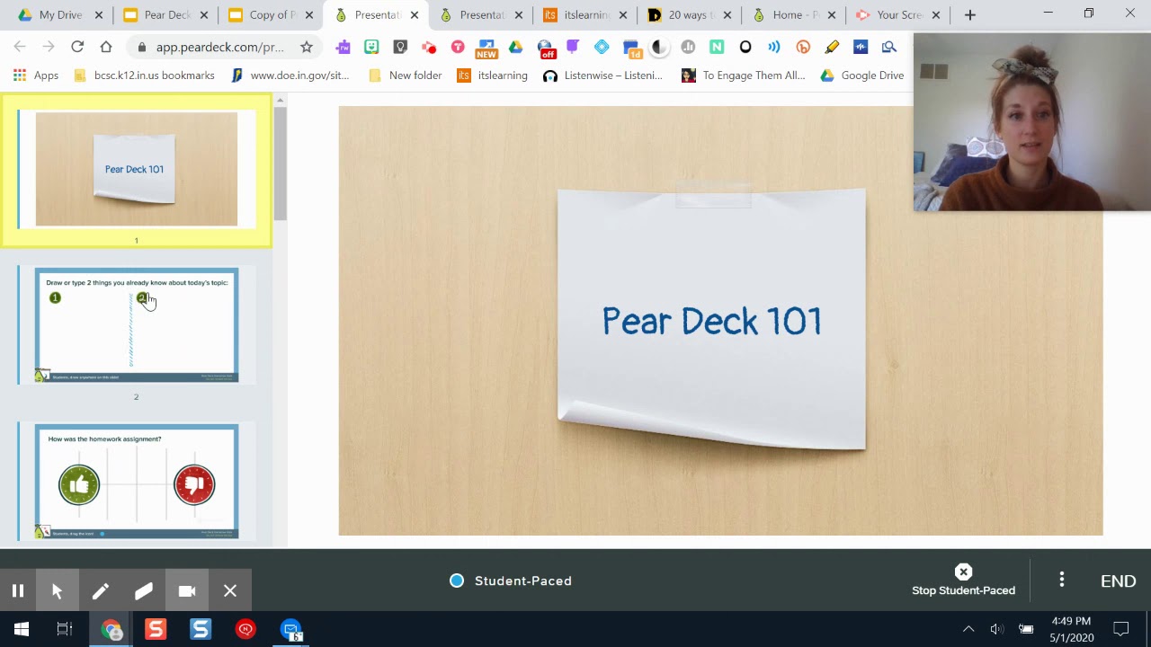Viewport: 1151px width, 647px height.
Task: Select slide 2 draw or type thumbnail
Action: coord(137,325)
